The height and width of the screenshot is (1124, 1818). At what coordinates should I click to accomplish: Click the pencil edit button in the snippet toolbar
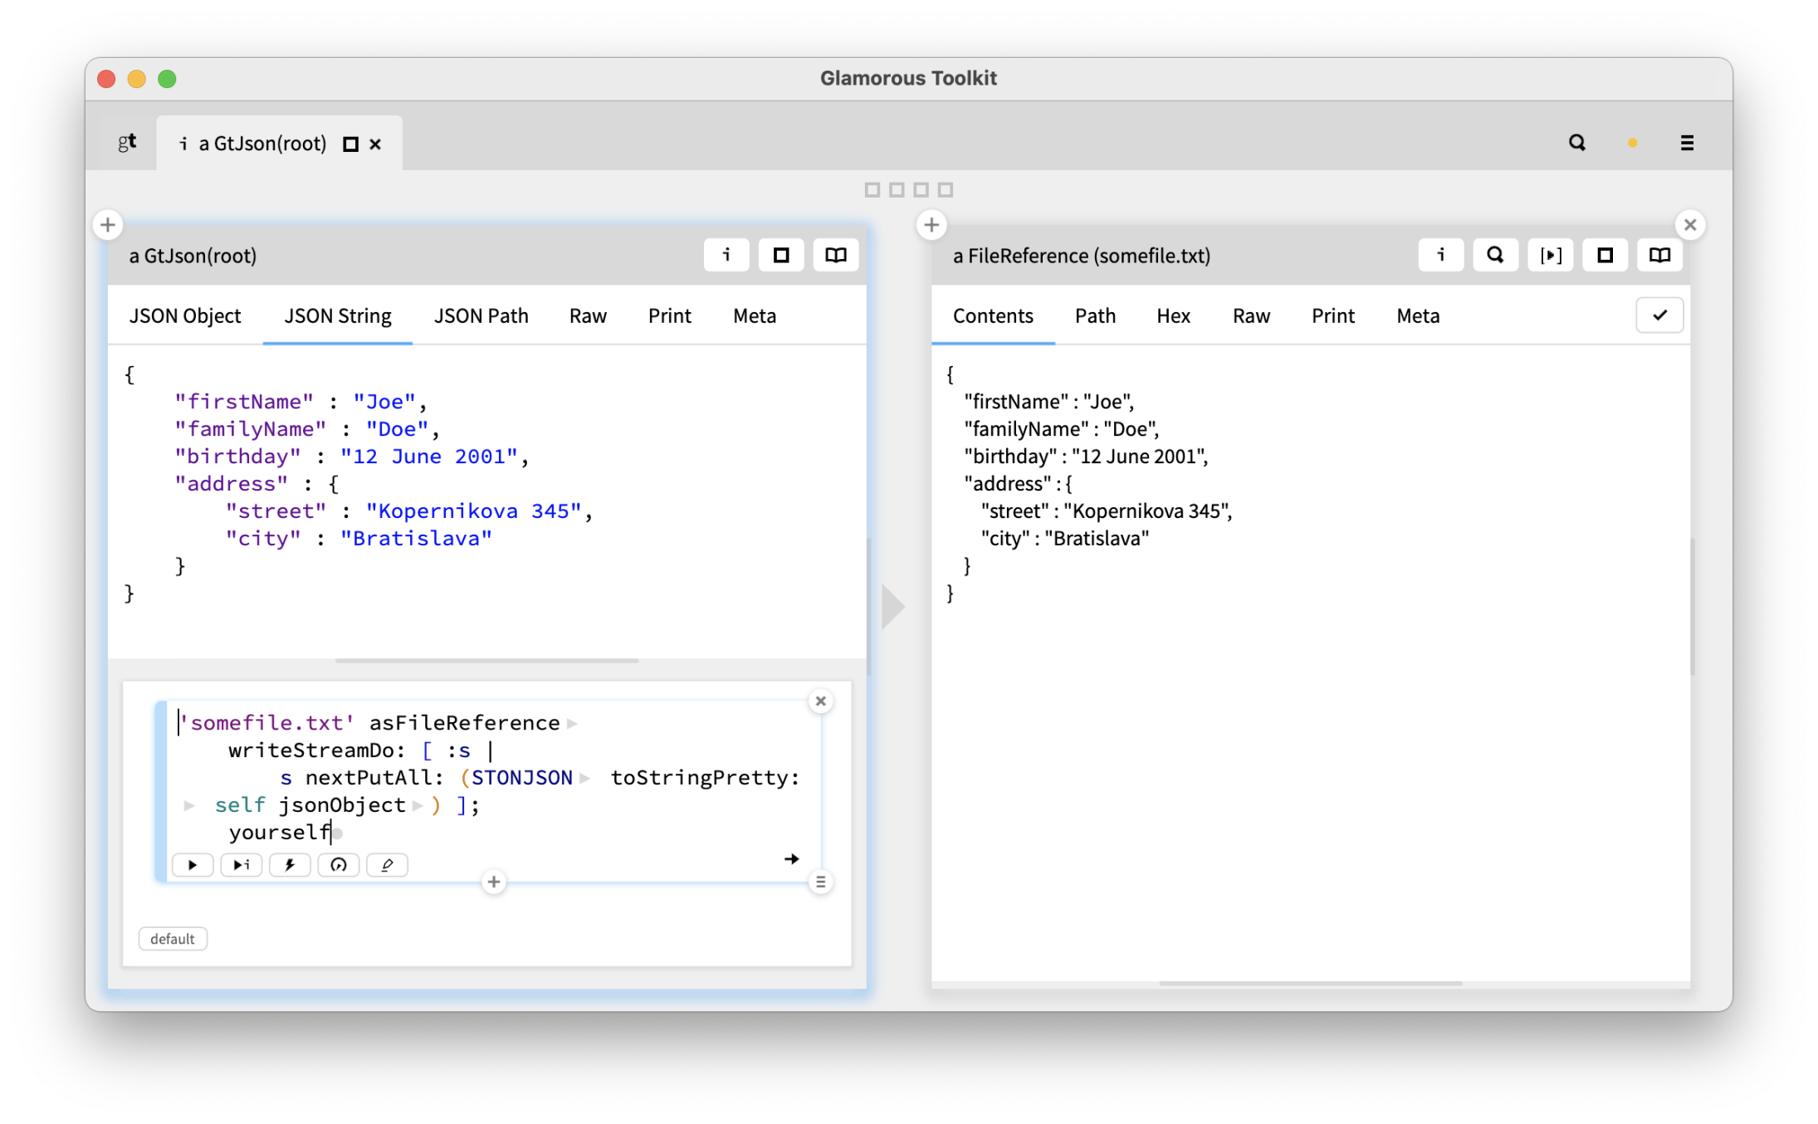387,865
